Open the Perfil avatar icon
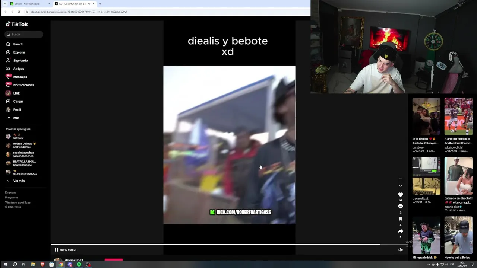The width and height of the screenshot is (477, 268). (x=8, y=109)
